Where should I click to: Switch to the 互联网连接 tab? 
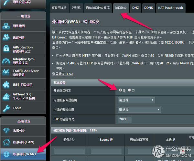[x=59, y=8]
